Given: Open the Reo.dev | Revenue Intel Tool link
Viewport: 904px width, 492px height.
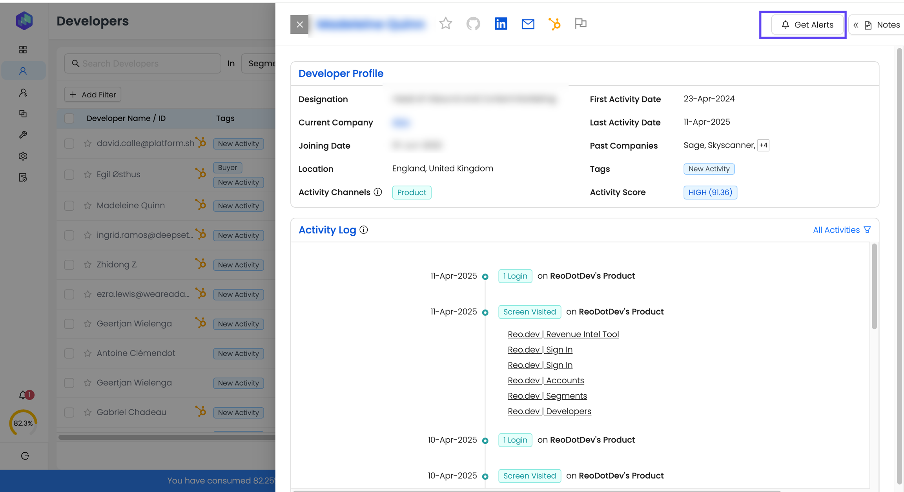Looking at the screenshot, I should 563,334.
